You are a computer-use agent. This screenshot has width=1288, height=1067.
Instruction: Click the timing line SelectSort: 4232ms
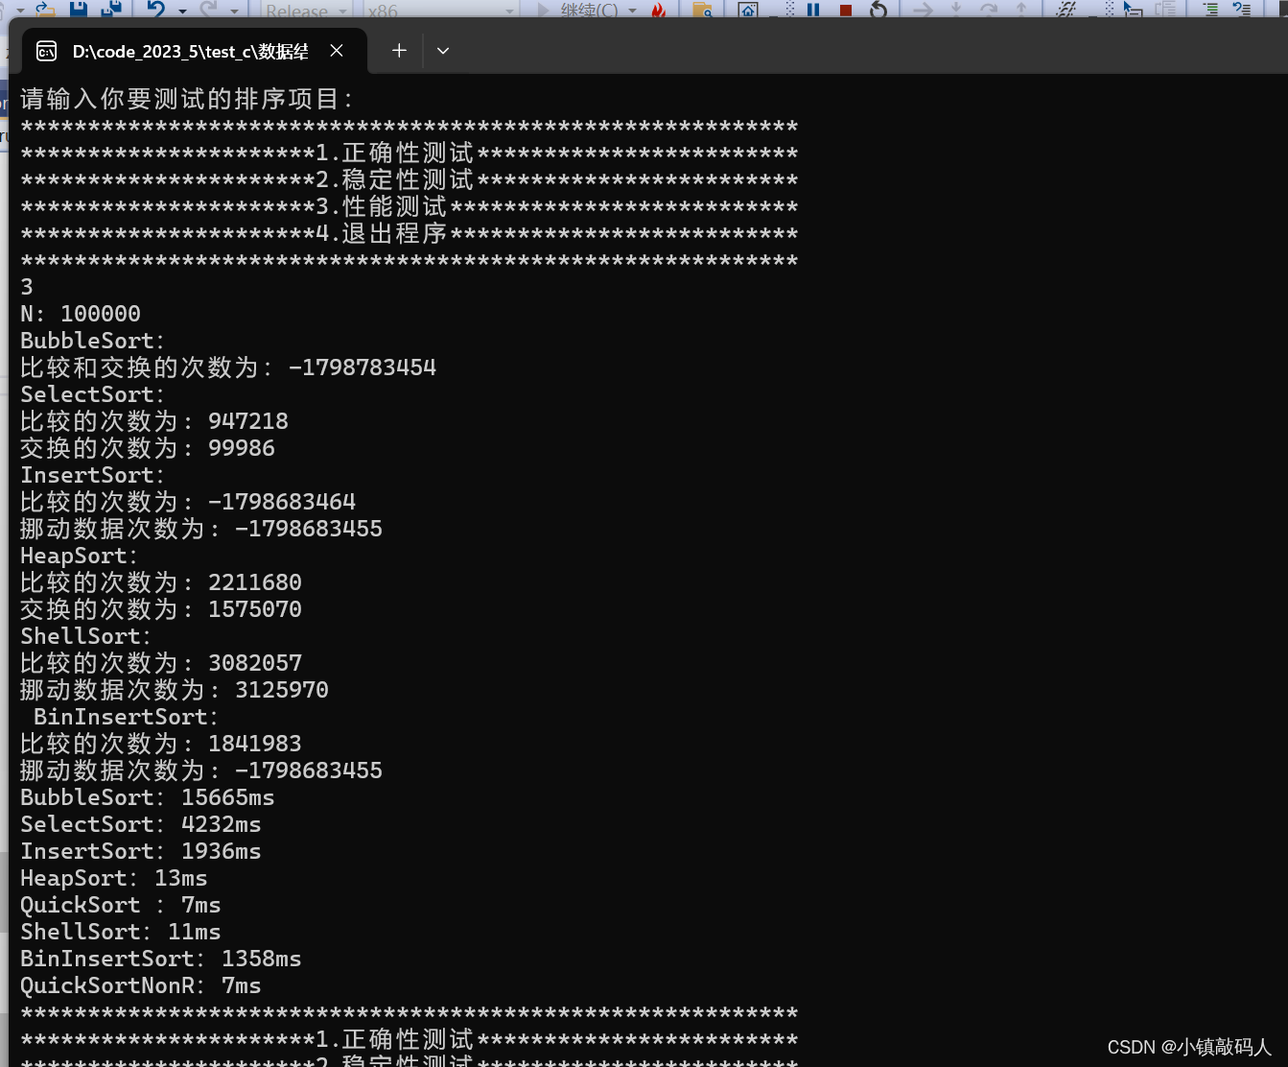141,824
